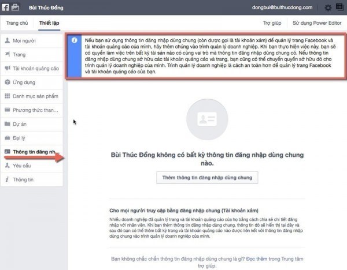Click the grid icon at top right
347x270 pixels.
click(339, 7)
